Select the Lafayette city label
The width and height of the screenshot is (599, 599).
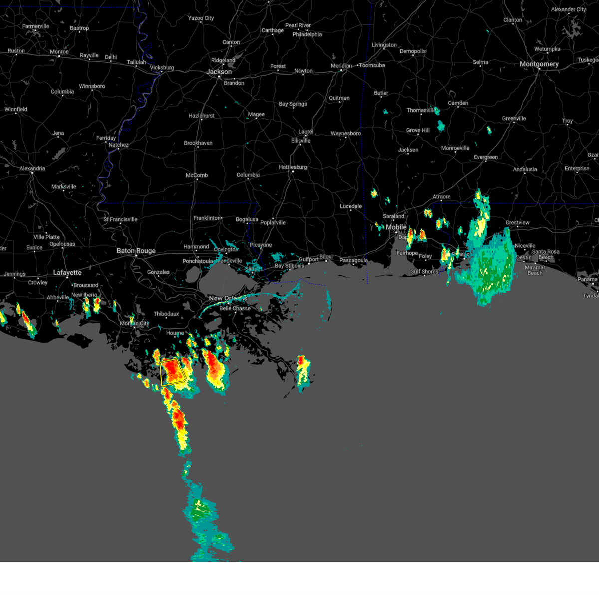[x=67, y=273]
